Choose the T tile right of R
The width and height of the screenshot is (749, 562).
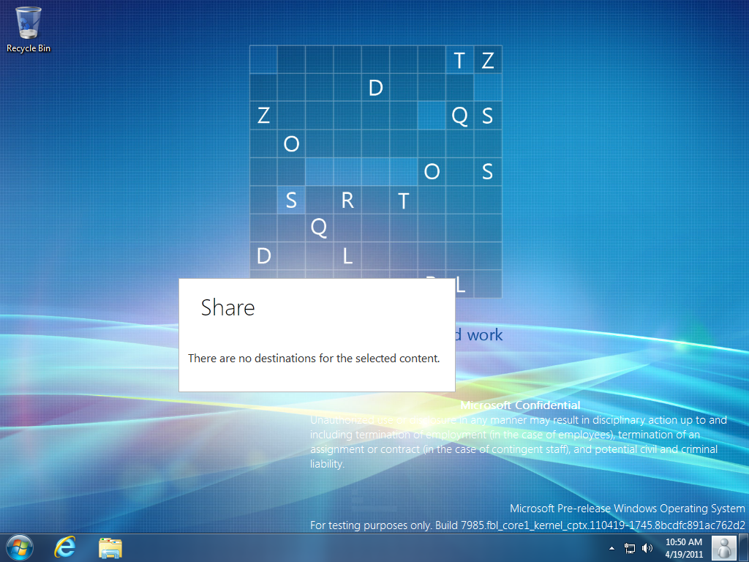(x=404, y=200)
